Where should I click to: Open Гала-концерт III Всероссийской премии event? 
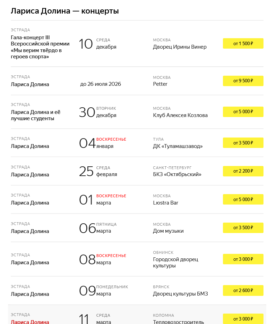coord(40,47)
